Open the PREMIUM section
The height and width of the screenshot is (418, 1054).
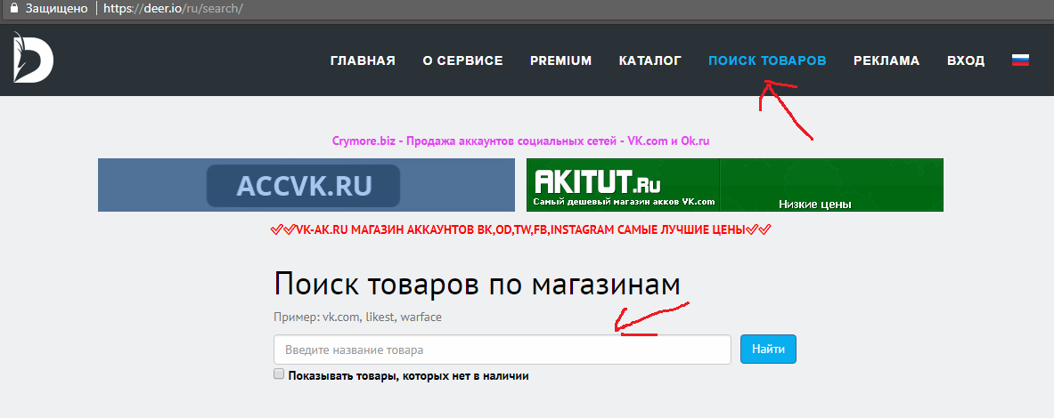point(560,60)
